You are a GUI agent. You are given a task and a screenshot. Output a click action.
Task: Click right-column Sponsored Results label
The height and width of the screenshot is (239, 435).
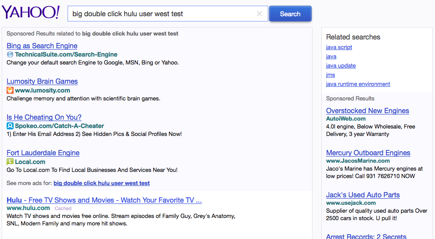click(350, 99)
